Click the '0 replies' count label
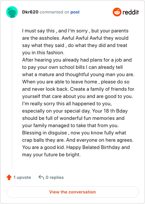The height and width of the screenshot is (204, 145). pyautogui.click(x=55, y=177)
